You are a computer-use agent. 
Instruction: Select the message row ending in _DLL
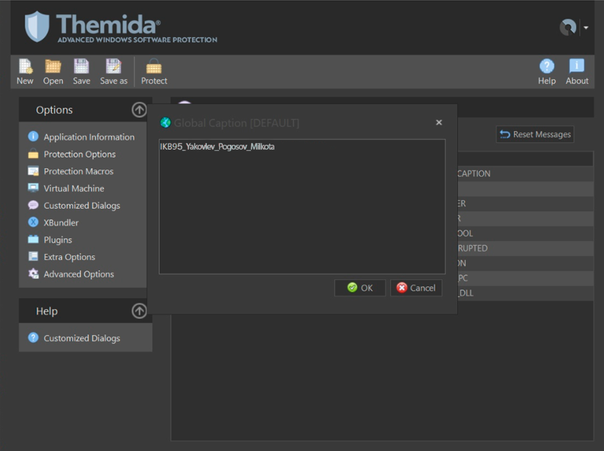[x=525, y=293]
